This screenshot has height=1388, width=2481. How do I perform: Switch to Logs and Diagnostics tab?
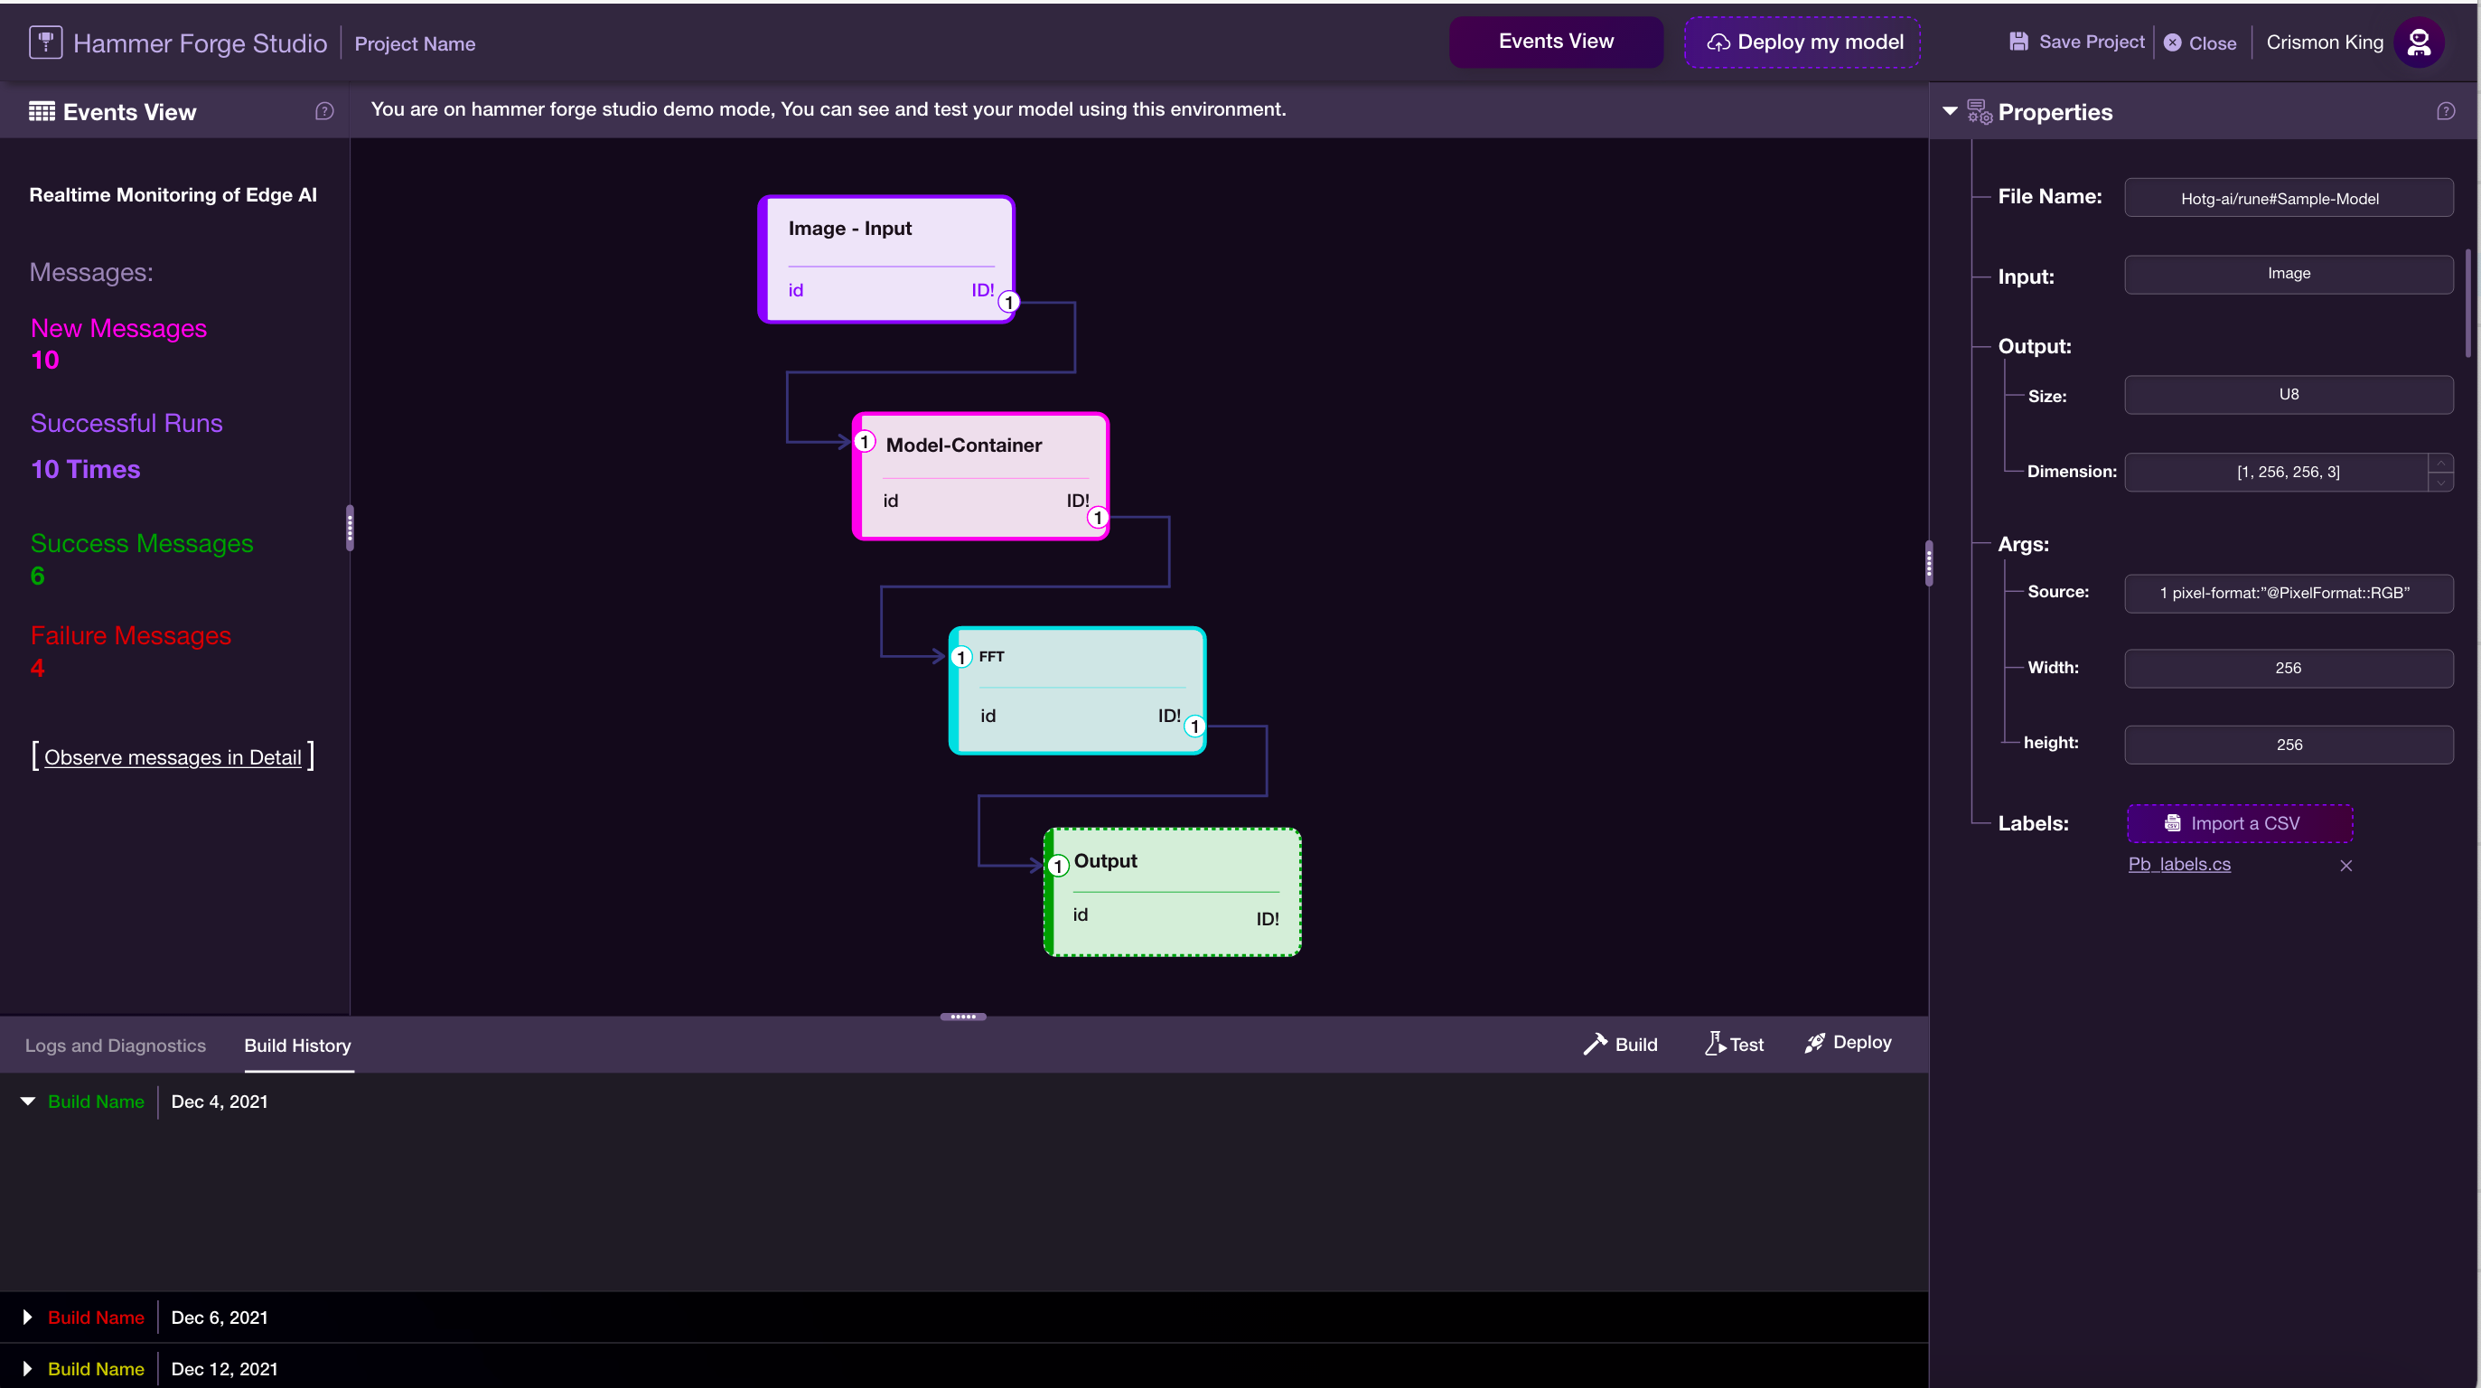point(116,1046)
